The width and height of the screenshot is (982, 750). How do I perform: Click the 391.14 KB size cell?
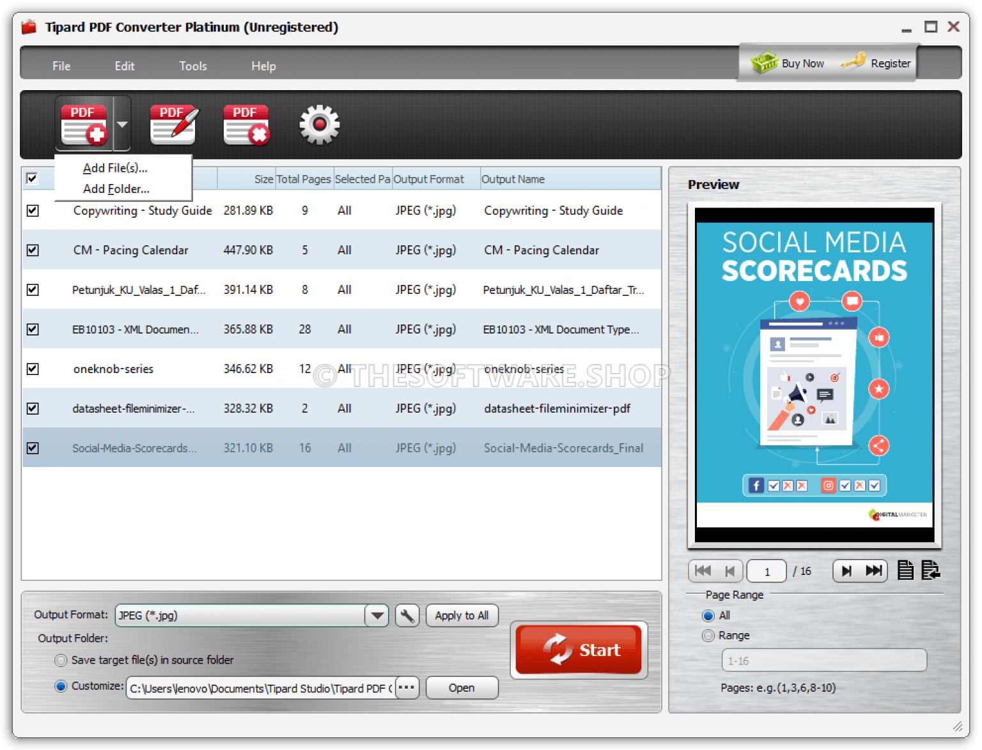[248, 290]
